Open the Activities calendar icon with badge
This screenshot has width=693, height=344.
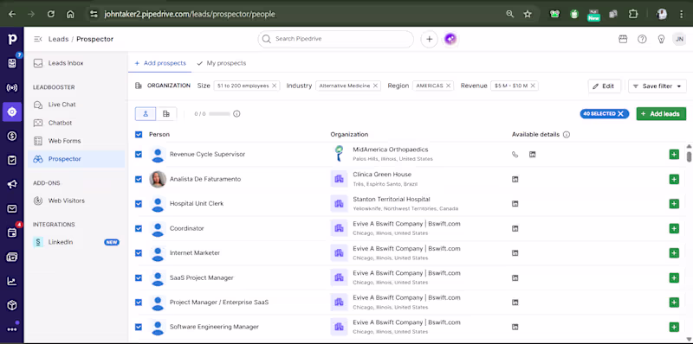12,233
